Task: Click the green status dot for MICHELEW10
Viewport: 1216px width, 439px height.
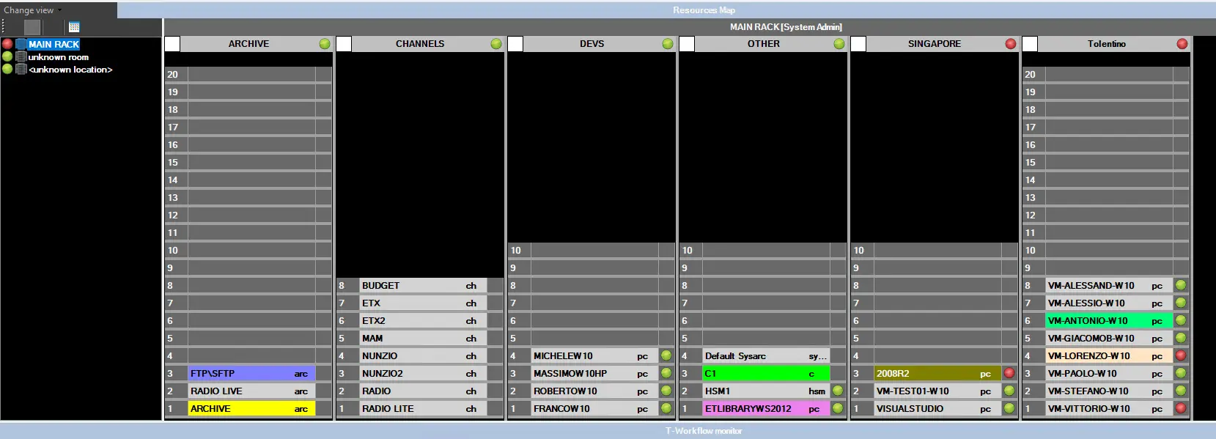Action: click(666, 356)
